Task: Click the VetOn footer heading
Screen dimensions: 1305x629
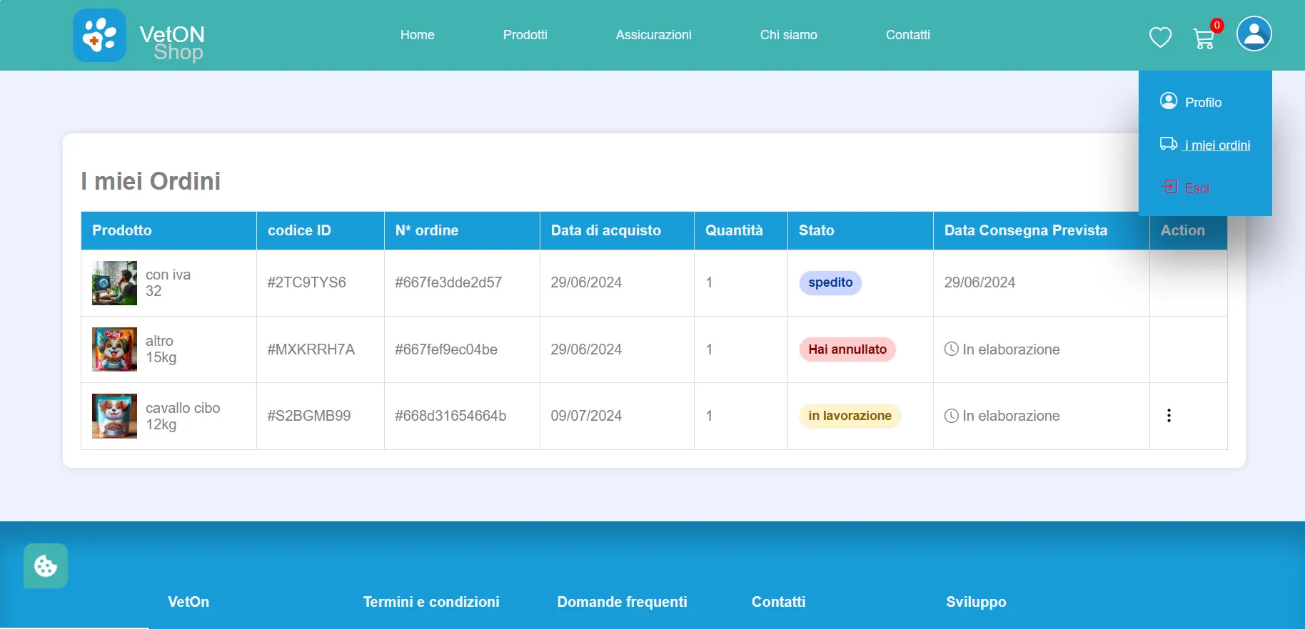Action: [188, 602]
